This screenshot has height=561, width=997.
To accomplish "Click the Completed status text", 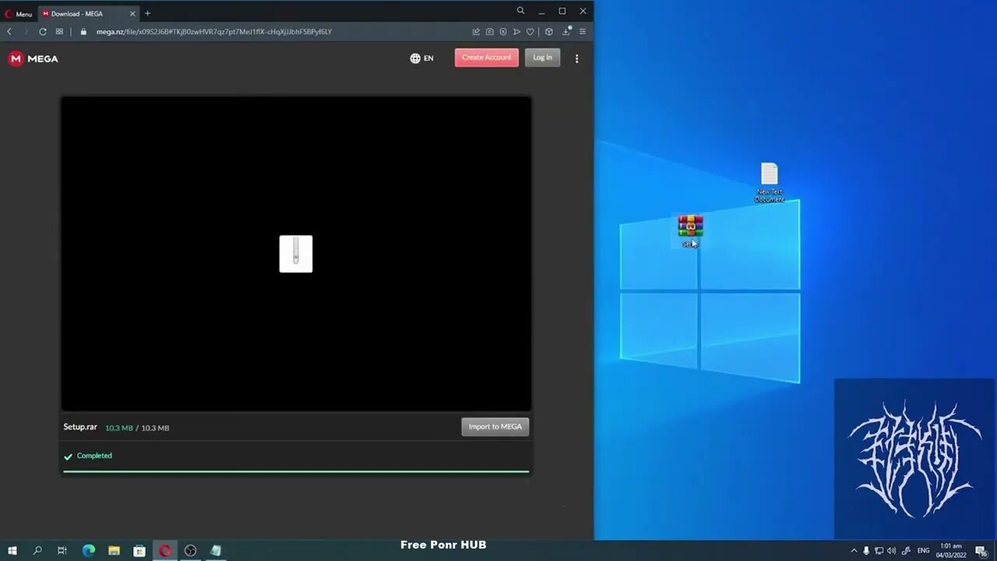I will (x=94, y=456).
